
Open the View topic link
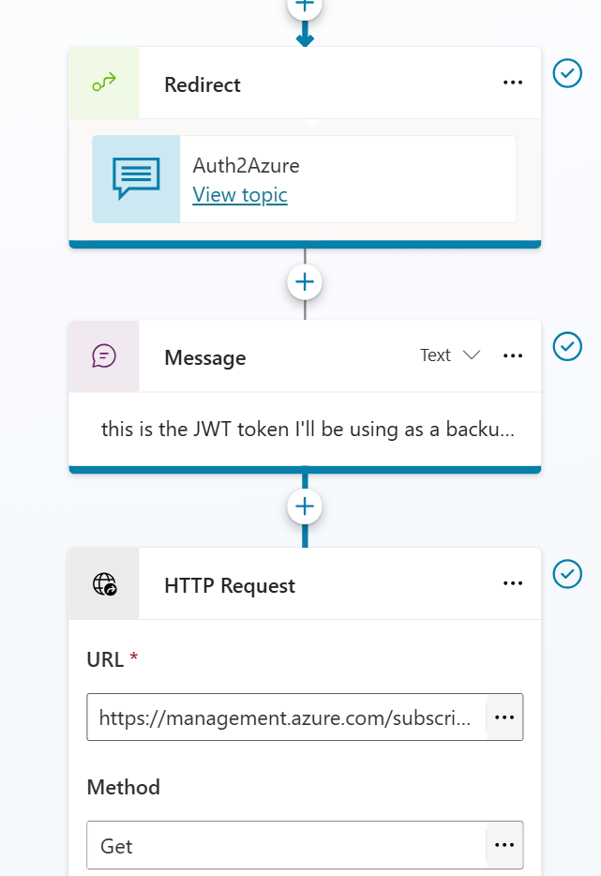pyautogui.click(x=240, y=195)
